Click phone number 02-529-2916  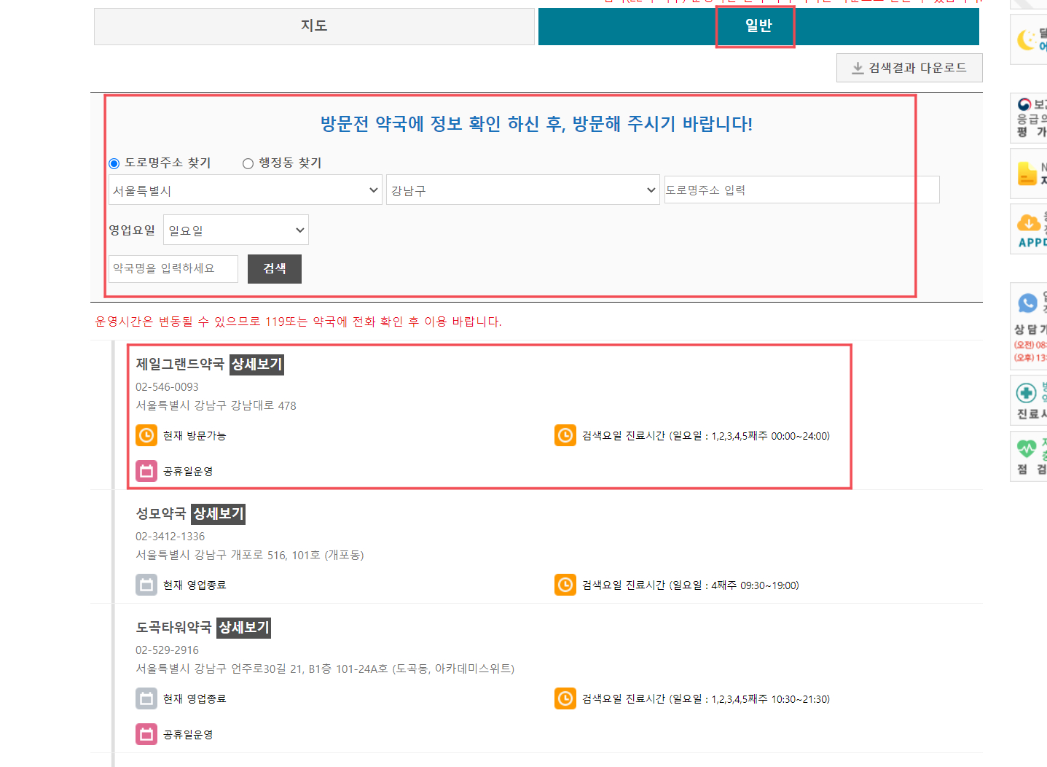tap(167, 650)
